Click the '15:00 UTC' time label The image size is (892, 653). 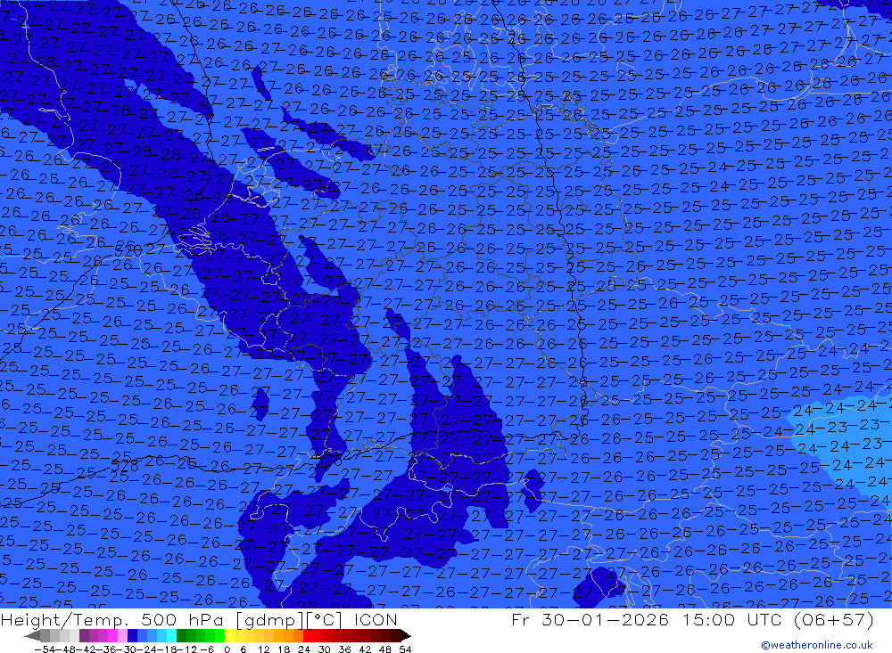[732, 619]
